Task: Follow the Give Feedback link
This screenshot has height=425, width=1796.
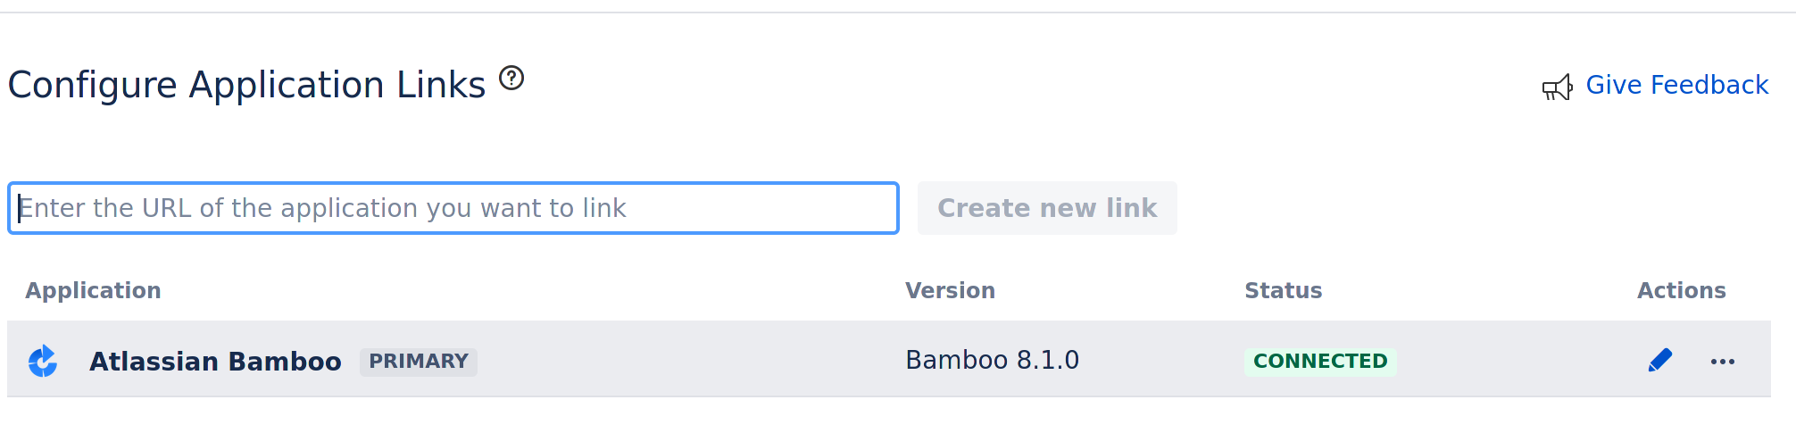Action: tap(1676, 85)
